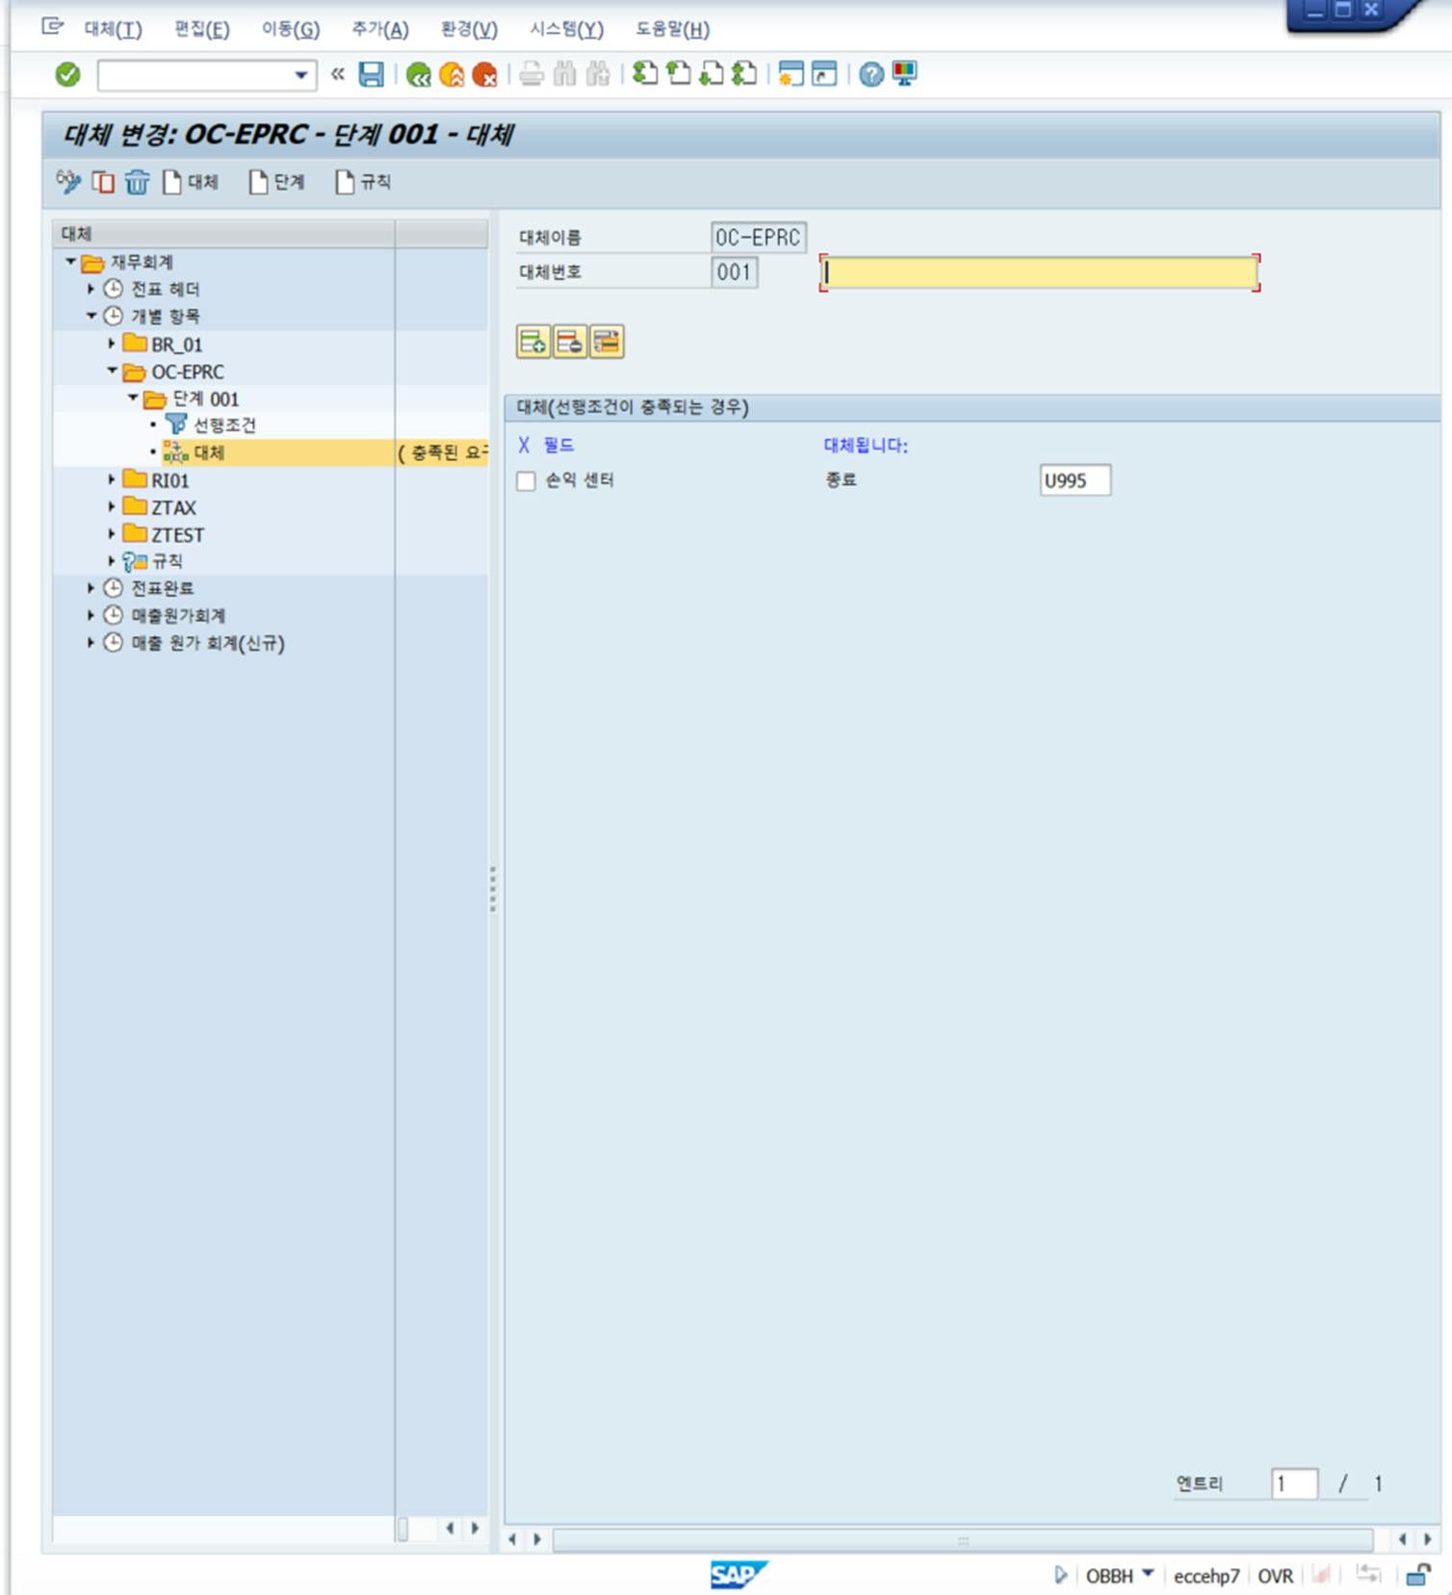This screenshot has height=1595, width=1452.
Task: Click the 단계 create button in the application toolbar
Action: (x=276, y=182)
